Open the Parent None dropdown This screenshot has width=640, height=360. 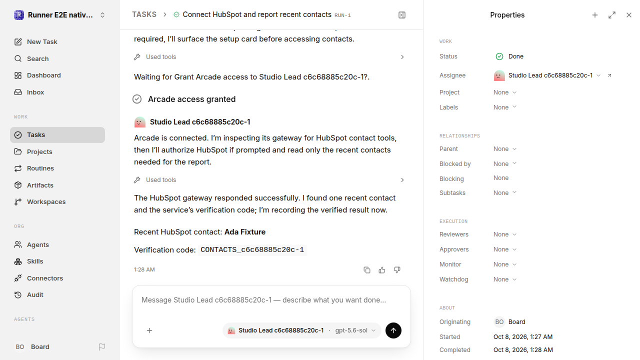(x=505, y=149)
